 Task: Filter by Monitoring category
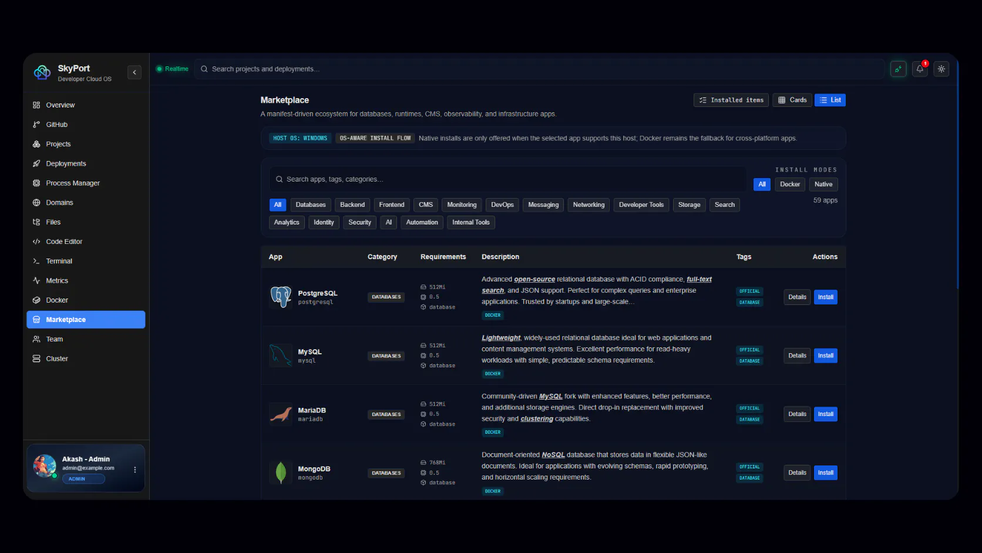[462, 205]
